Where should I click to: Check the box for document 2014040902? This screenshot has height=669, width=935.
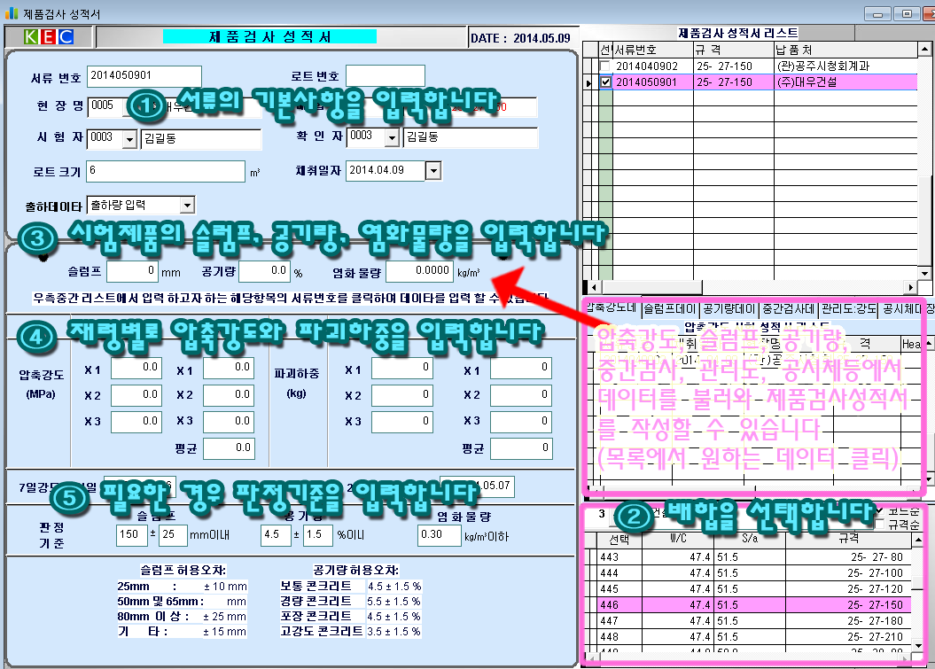[605, 66]
